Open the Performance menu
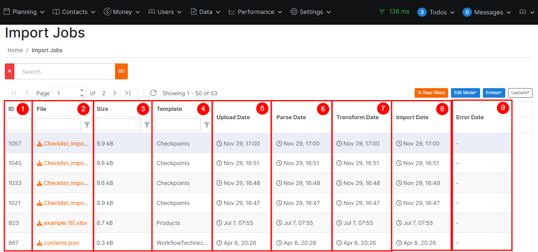 pos(256,12)
